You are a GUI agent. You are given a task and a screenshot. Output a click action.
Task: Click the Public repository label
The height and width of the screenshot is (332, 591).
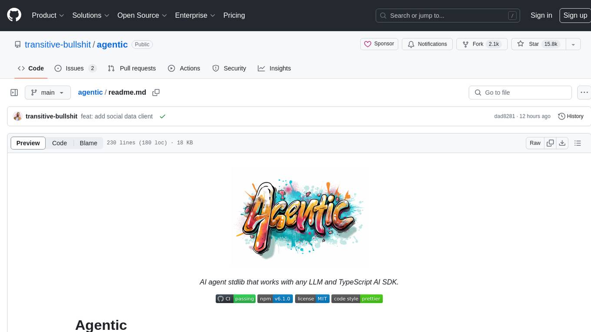[x=142, y=44]
